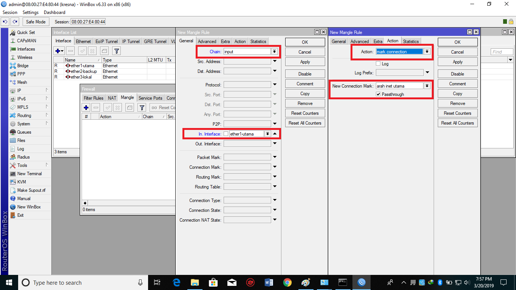The width and height of the screenshot is (516, 290).
Task: Toggle Safe Mode in the top toolbar
Action: [x=36, y=22]
